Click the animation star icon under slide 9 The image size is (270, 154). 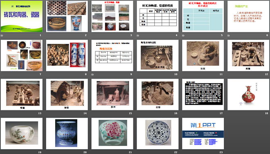[x=92, y=75]
